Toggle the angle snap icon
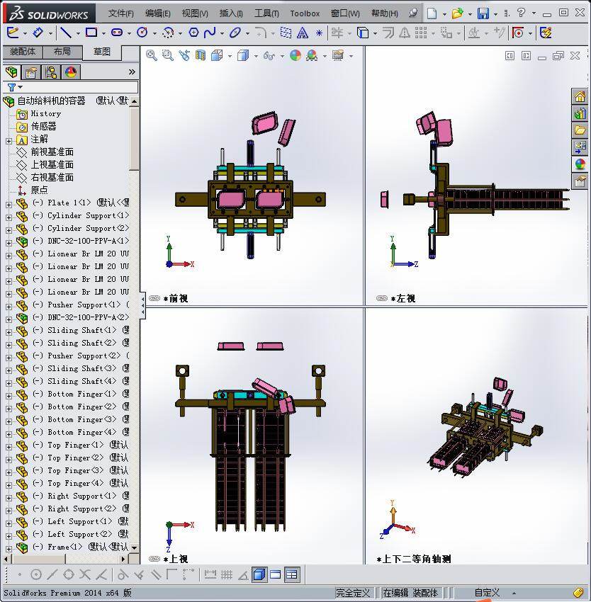 [243, 575]
